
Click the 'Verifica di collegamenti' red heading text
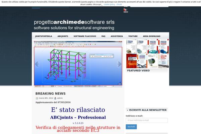click(x=78, y=129)
